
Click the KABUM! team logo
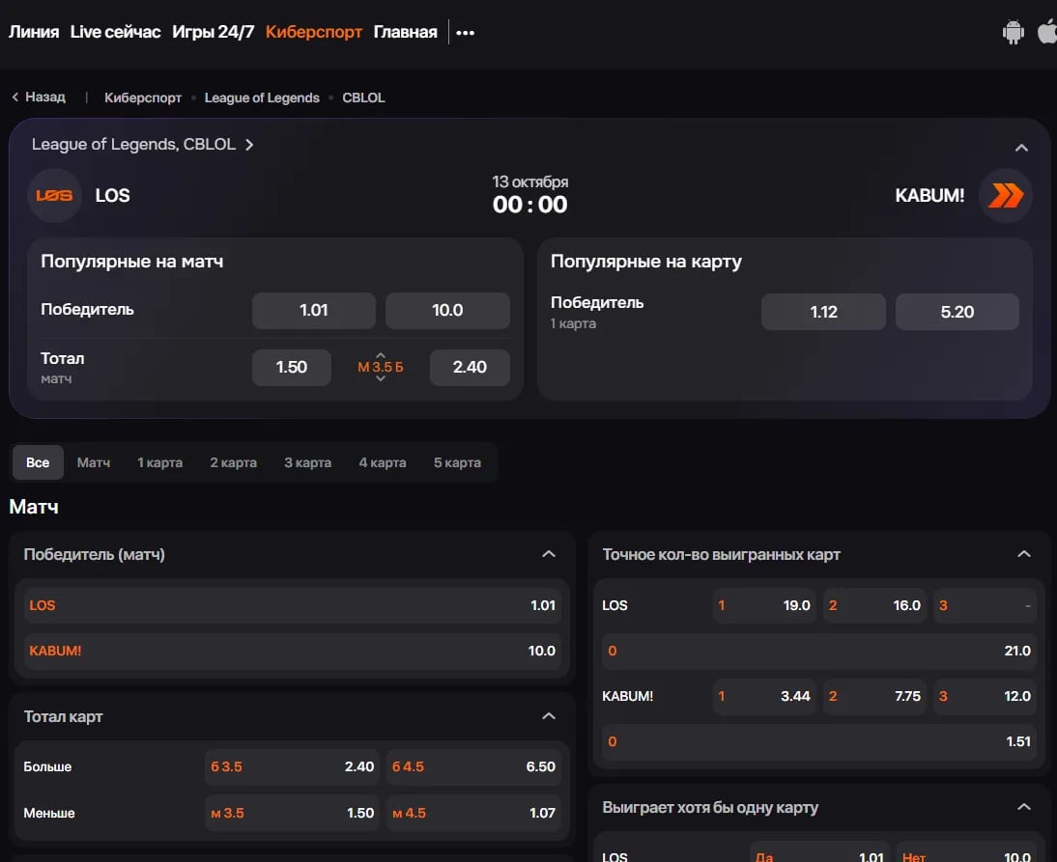pos(1005,195)
